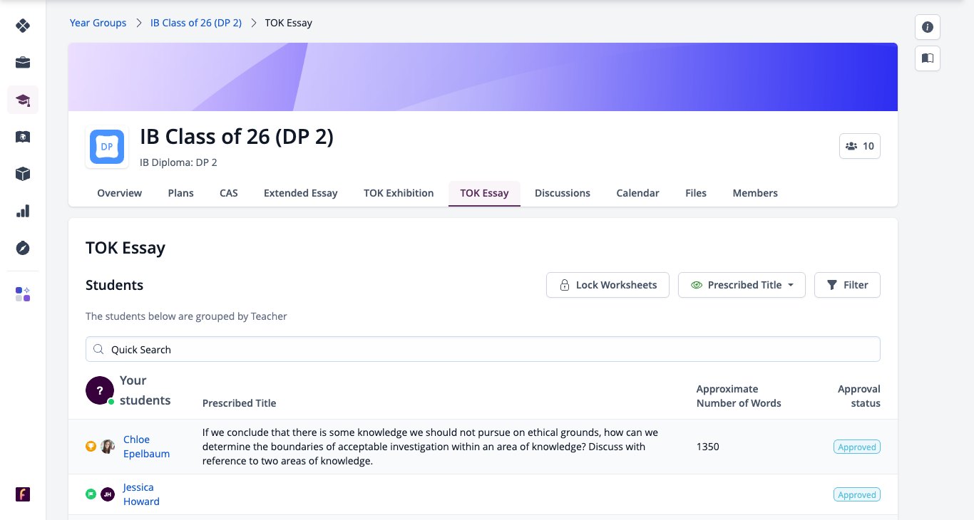Open the compass explore icon
Image resolution: width=974 pixels, height=520 pixels.
coord(23,248)
